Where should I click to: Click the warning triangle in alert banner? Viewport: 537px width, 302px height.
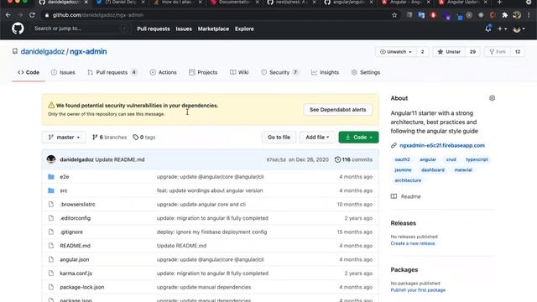tap(51, 105)
